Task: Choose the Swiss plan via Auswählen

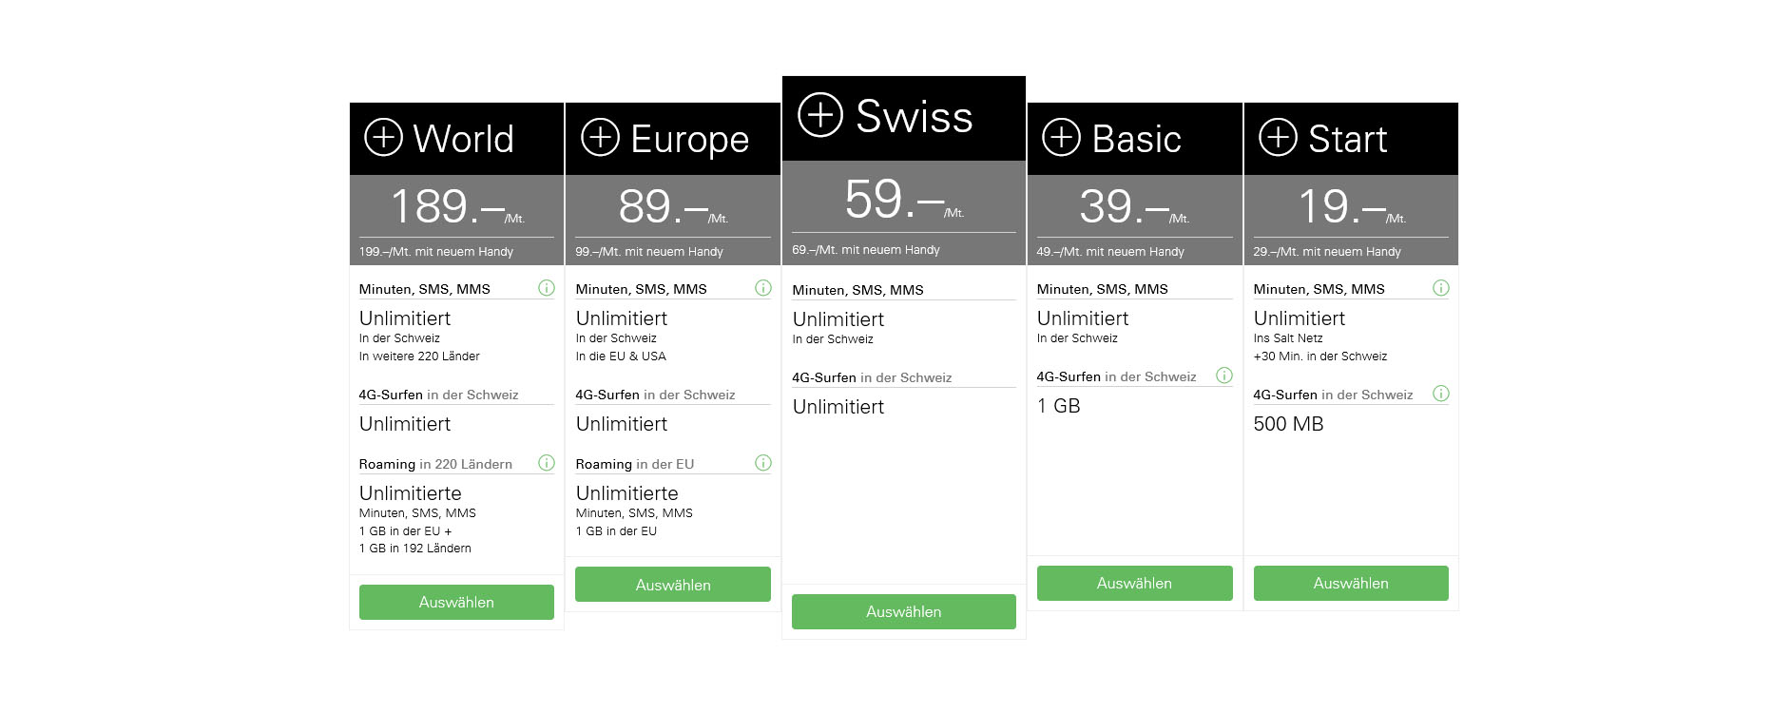Action: click(904, 612)
